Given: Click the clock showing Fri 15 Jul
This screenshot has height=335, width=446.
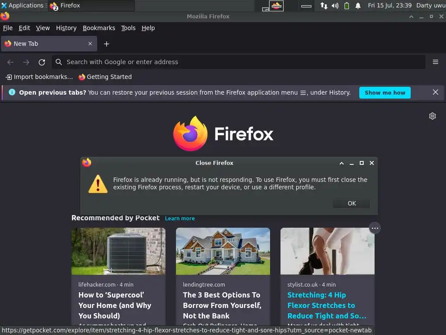Looking at the screenshot, I should pyautogui.click(x=389, y=5).
